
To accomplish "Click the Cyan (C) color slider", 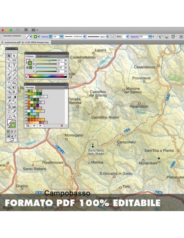I will coord(46,60).
